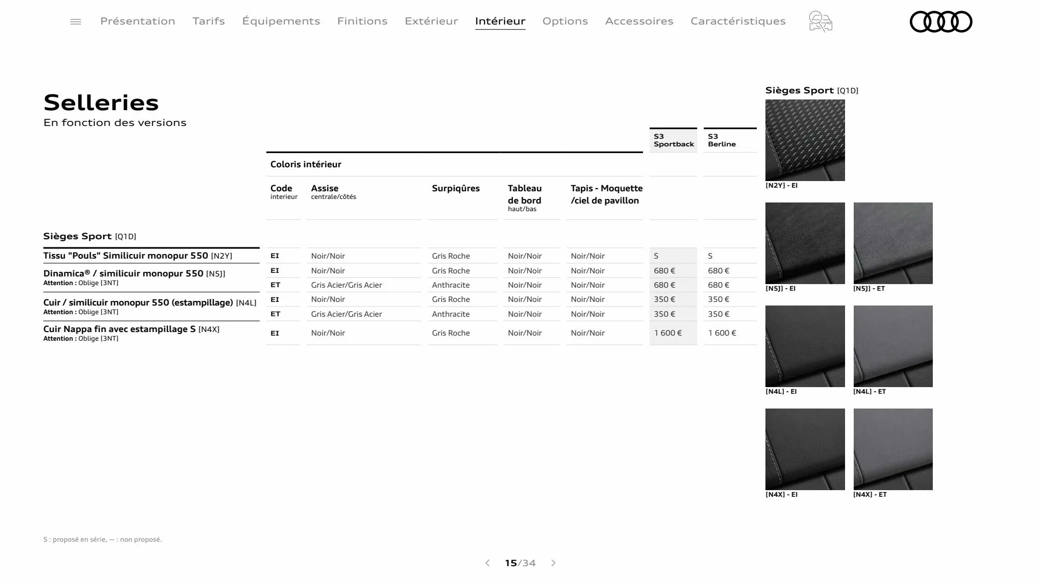Click the Dinamica / similicuir monopur 550 row label
Screen dimensions: 1041x585
[134, 273]
